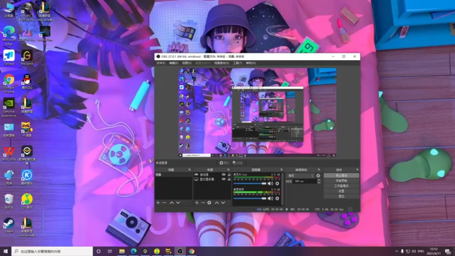Click the Start Recording button in Controls
455x256 pixels.
[341, 180]
